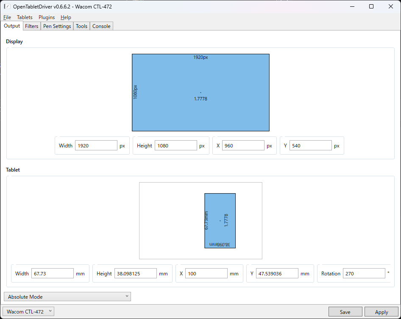Open the Help menu
The image size is (401, 319).
(66, 17)
